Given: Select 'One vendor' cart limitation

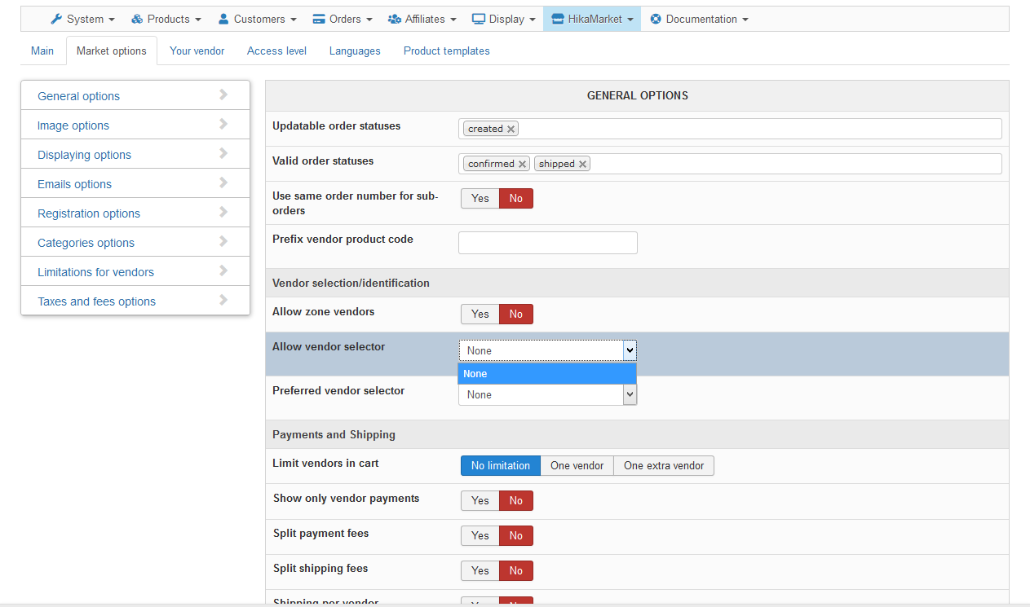Looking at the screenshot, I should [577, 466].
